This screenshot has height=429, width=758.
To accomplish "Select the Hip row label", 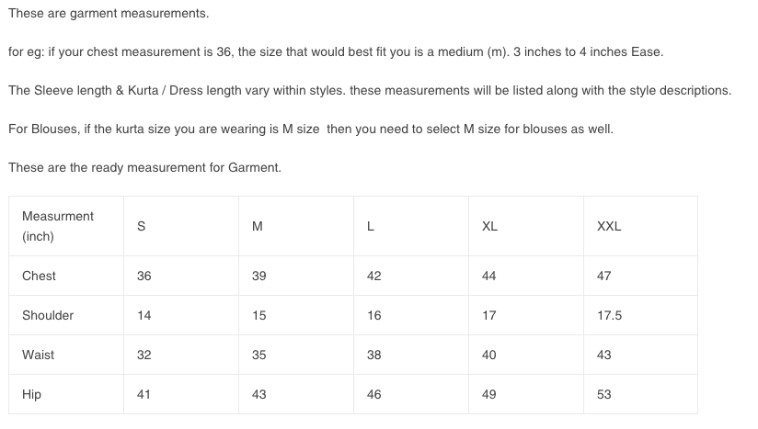I will click(x=31, y=394).
